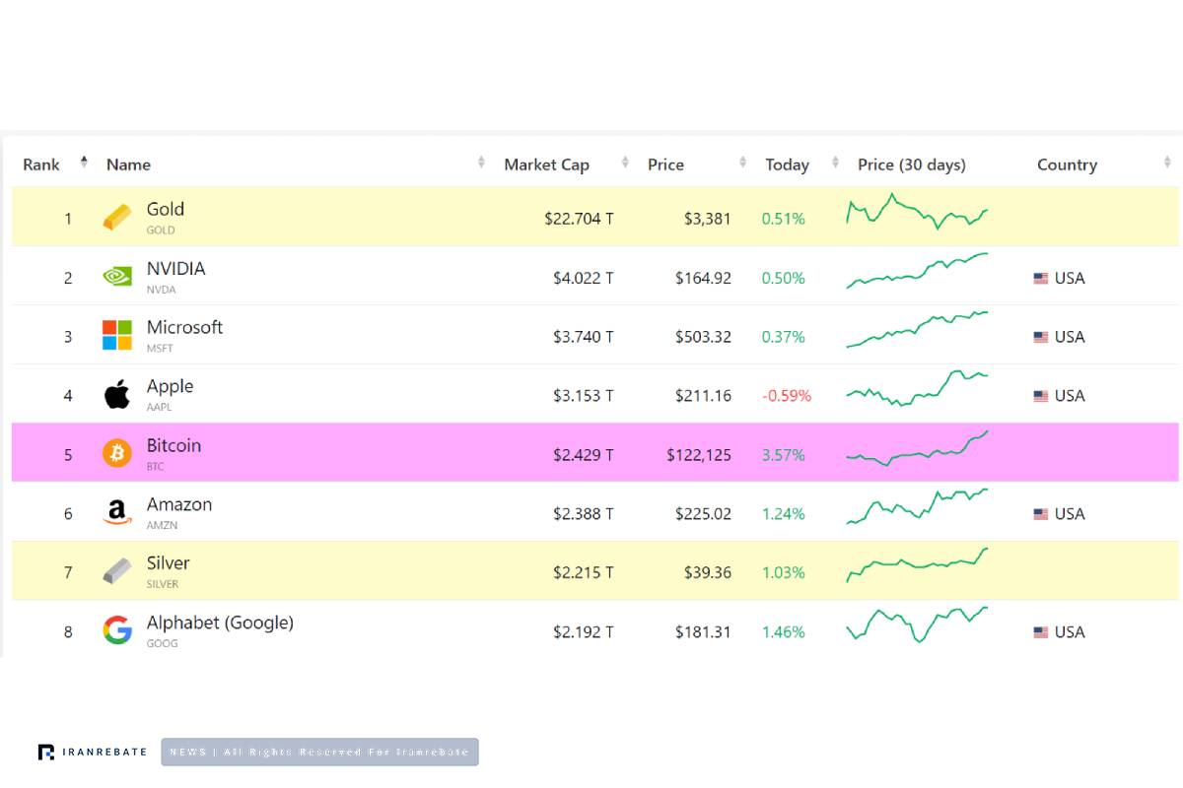
Task: Open the Apple company link
Action: pyautogui.click(x=170, y=386)
